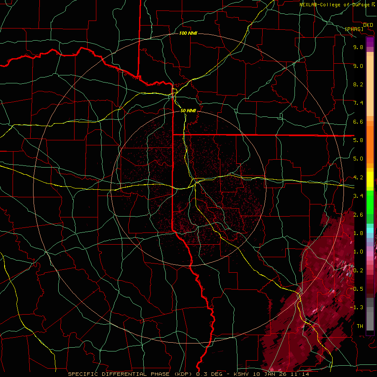Click the -1.3 scale value
Viewport: 377px width, 377px height.
coord(356,307)
